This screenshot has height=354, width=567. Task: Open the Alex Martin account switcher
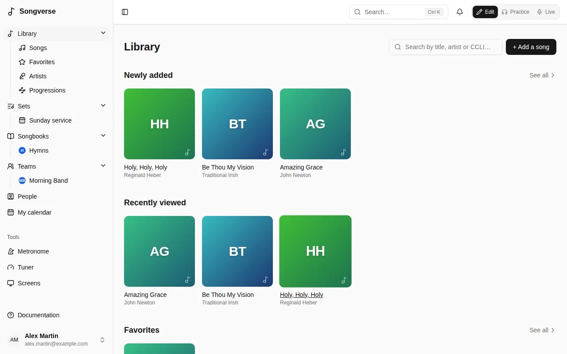tap(57, 340)
